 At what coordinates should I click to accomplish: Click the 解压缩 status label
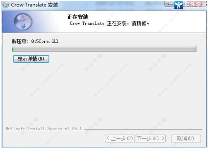point(20,41)
